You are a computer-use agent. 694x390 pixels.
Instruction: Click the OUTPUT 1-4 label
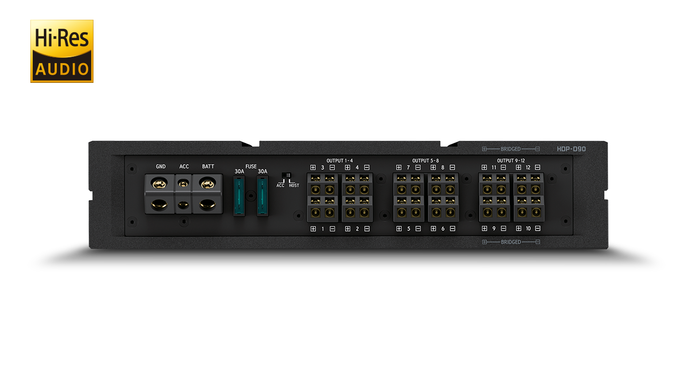tap(339, 160)
